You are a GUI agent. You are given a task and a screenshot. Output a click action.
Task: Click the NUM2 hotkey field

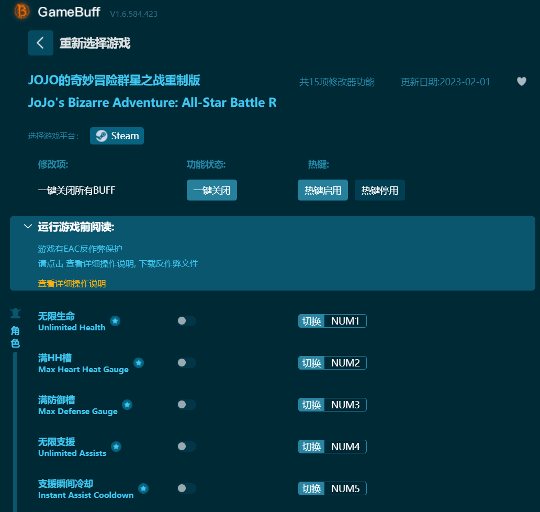point(345,363)
